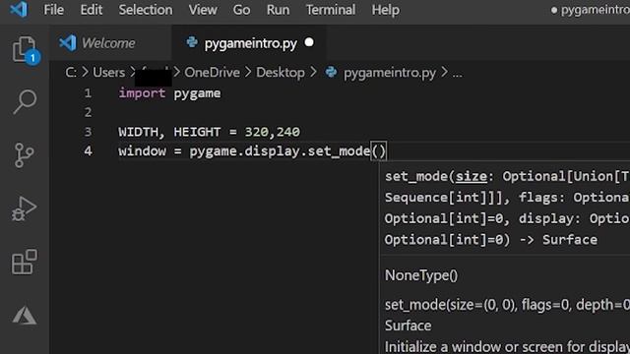Click the OneDrive breadcrumb segment

212,73
